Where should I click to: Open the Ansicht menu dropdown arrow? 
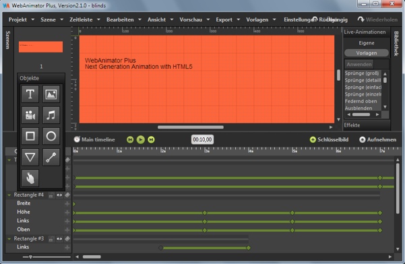click(172, 20)
